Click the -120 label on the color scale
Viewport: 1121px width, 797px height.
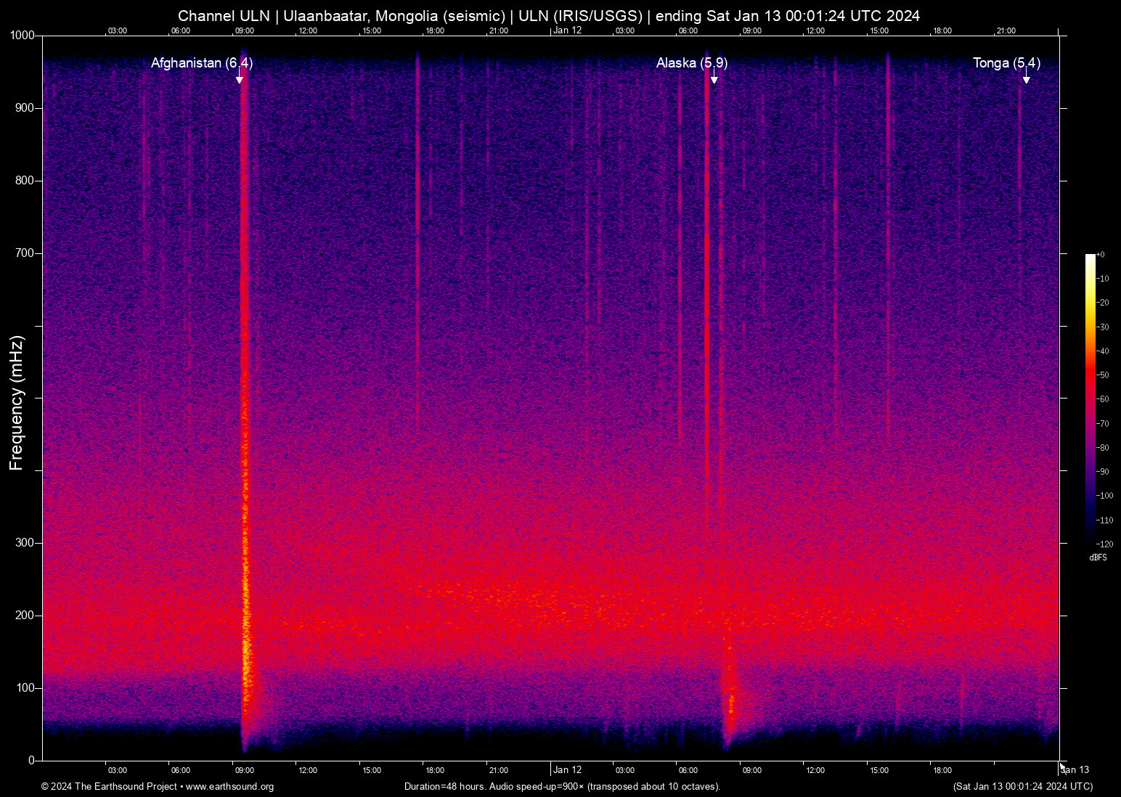point(1104,544)
